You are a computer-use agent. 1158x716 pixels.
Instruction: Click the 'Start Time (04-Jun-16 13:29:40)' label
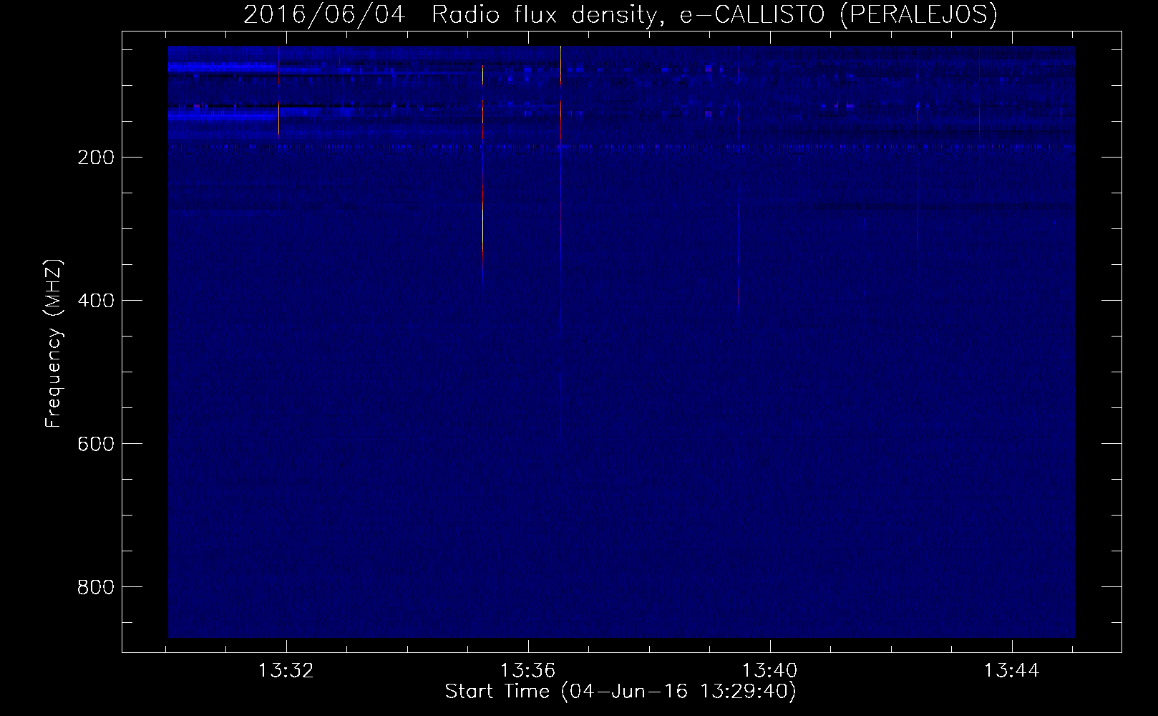(x=621, y=692)
